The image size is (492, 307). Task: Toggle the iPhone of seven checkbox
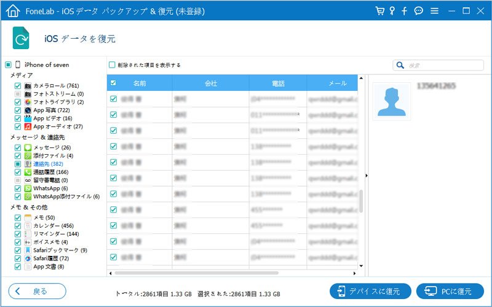click(x=8, y=65)
